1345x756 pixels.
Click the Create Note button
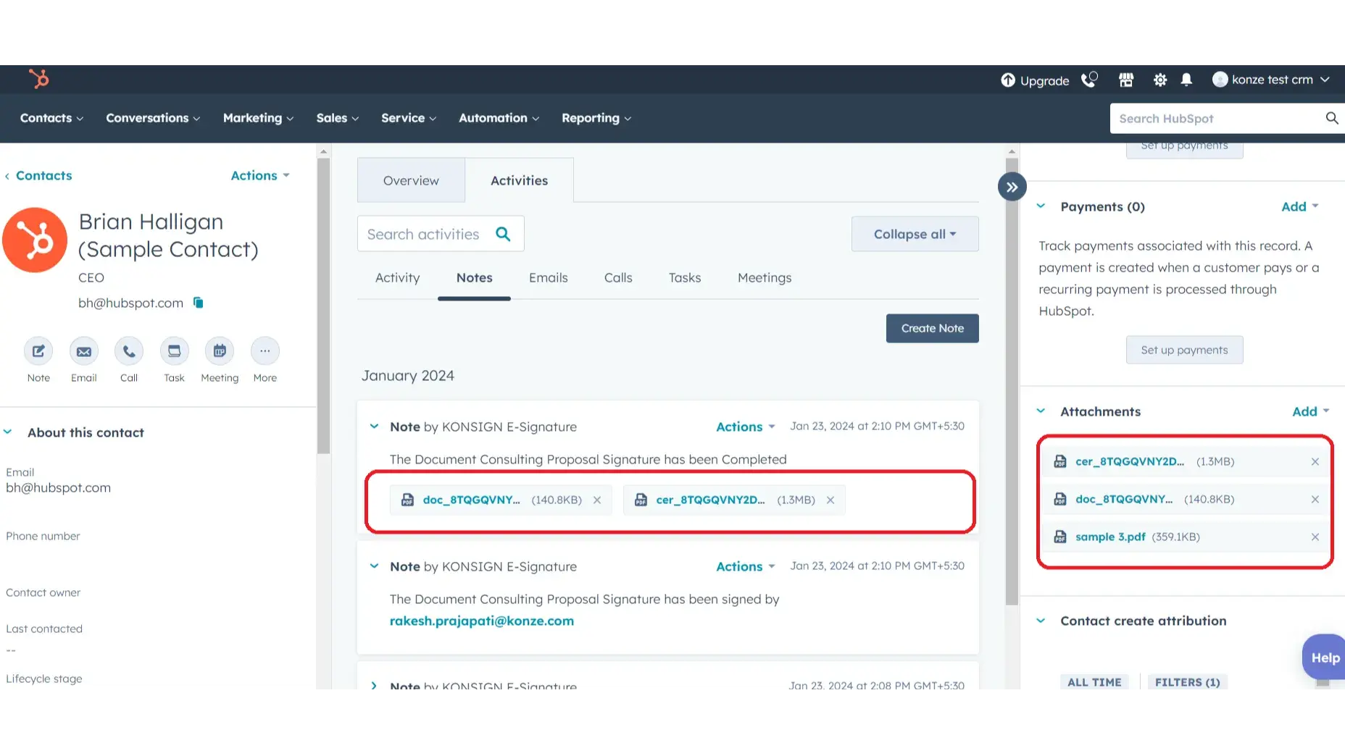click(932, 328)
